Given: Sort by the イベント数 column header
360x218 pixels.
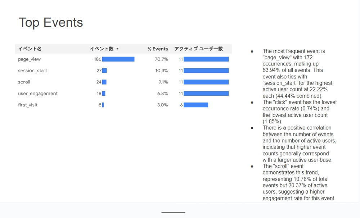Looking at the screenshot, I should 101,49.
